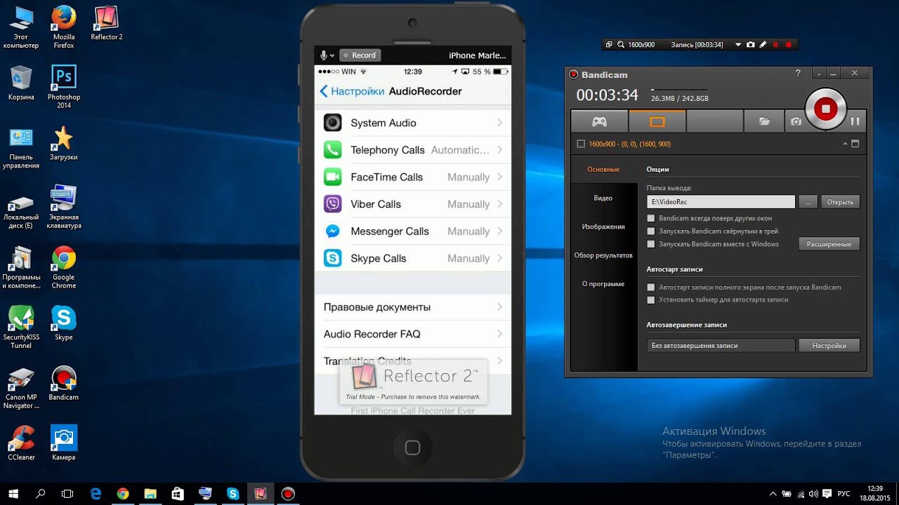Click Reflector Record button
899x505 pixels.
coord(360,55)
